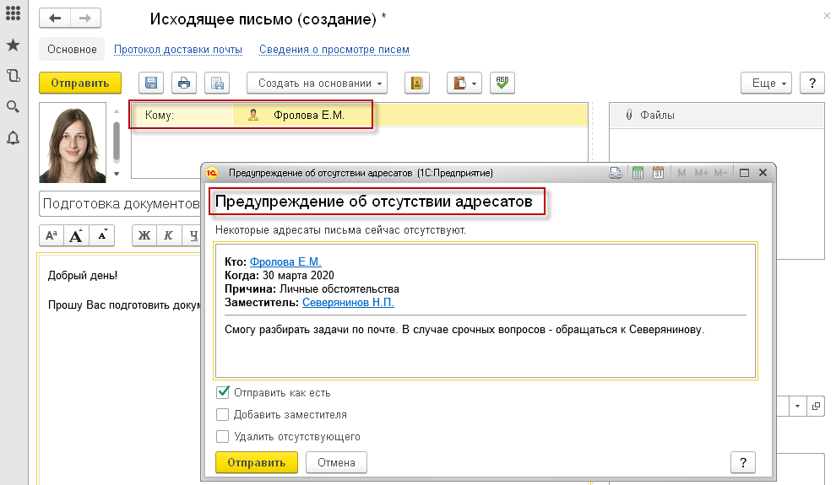
Task: Open the address book icon
Action: (416, 83)
